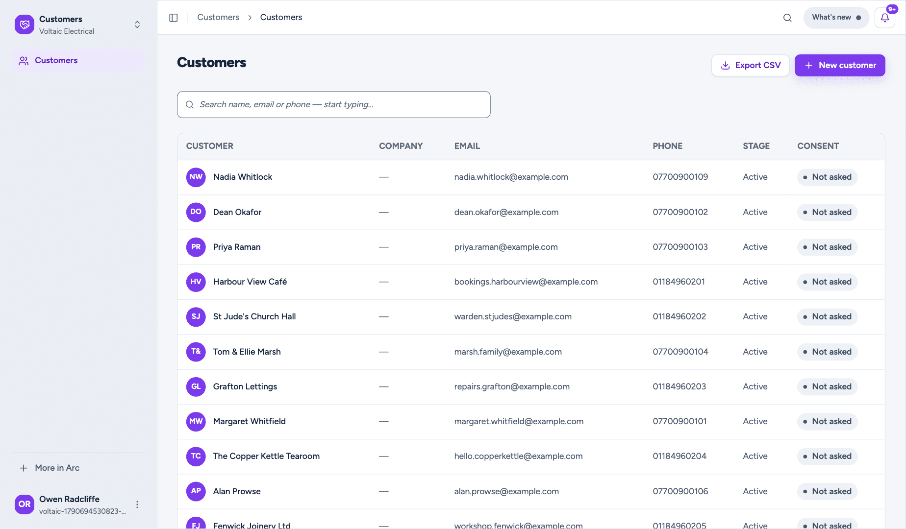Expand the workspace switcher chevrons
Screen dimensions: 906x529
click(x=137, y=24)
